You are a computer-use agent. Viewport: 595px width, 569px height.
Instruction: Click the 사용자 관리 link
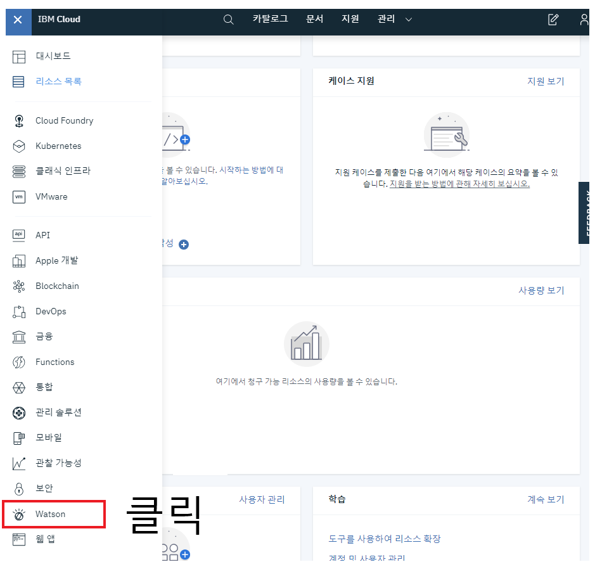click(262, 499)
